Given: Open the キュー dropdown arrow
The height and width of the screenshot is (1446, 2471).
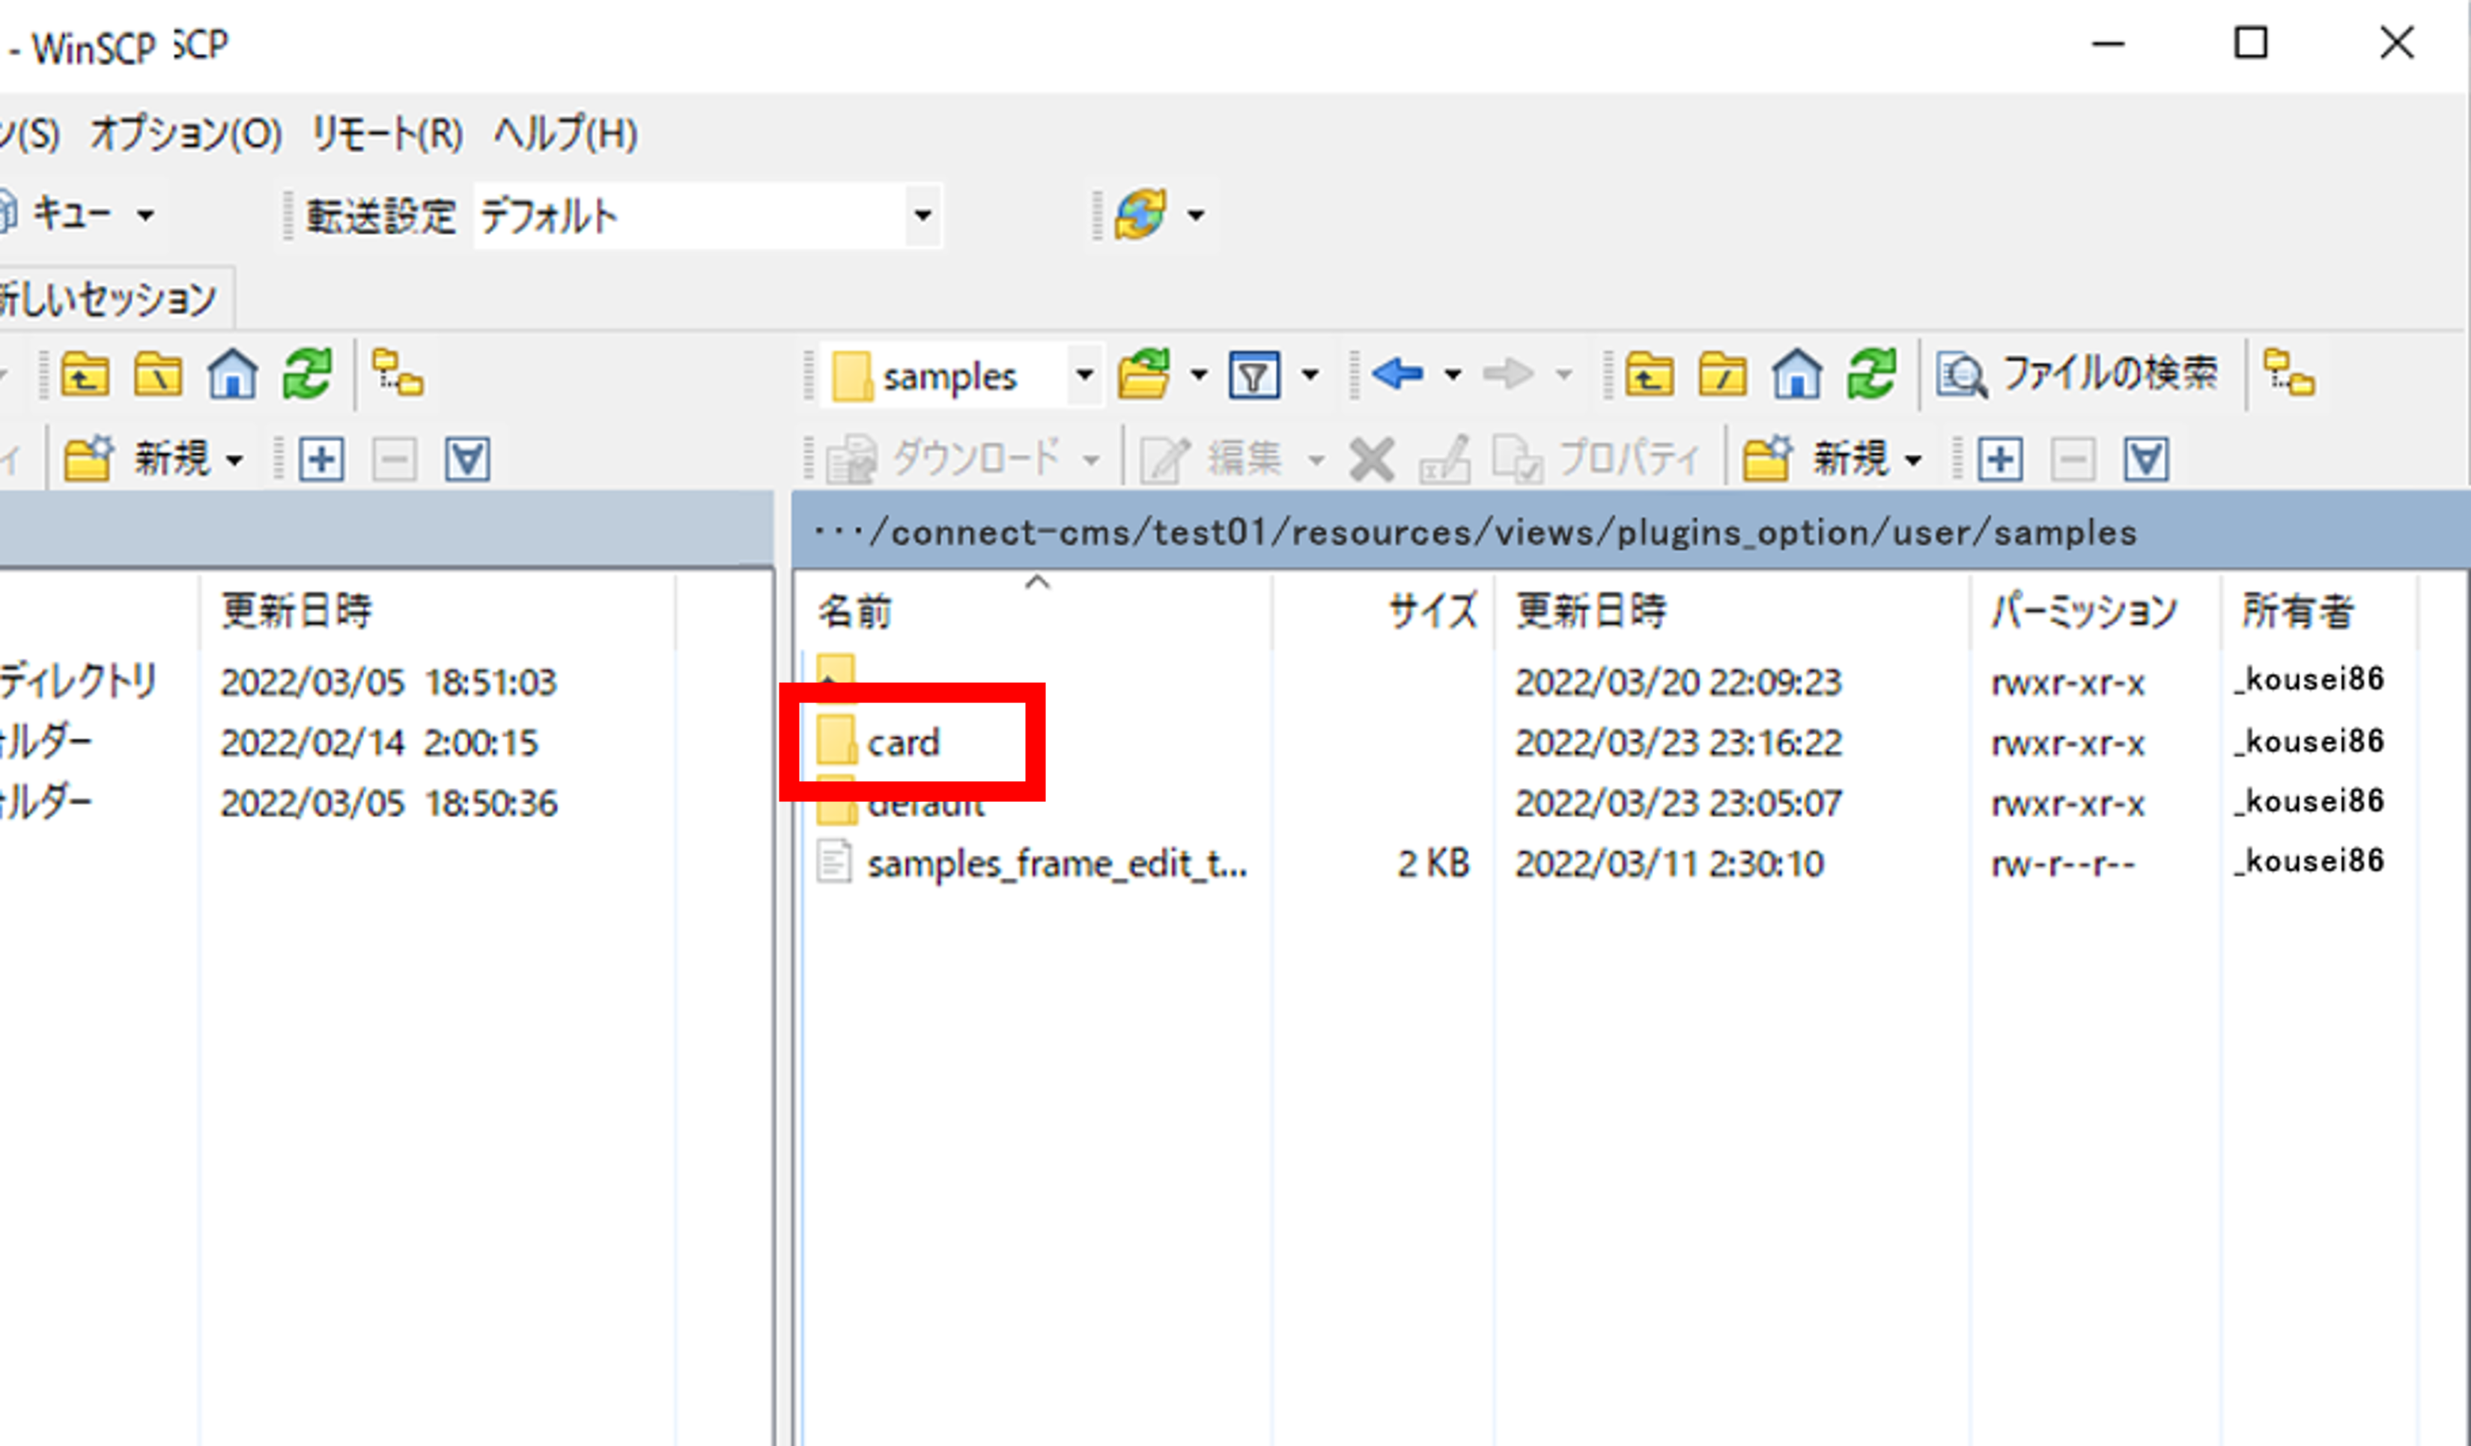Looking at the screenshot, I should tap(145, 215).
